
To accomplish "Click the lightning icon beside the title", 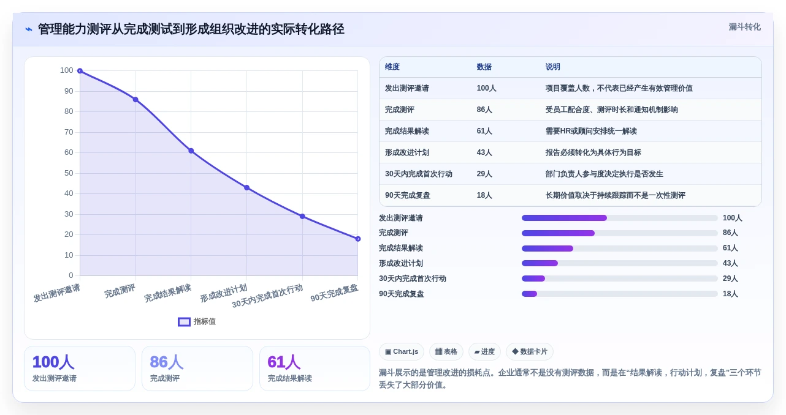I will coord(29,29).
